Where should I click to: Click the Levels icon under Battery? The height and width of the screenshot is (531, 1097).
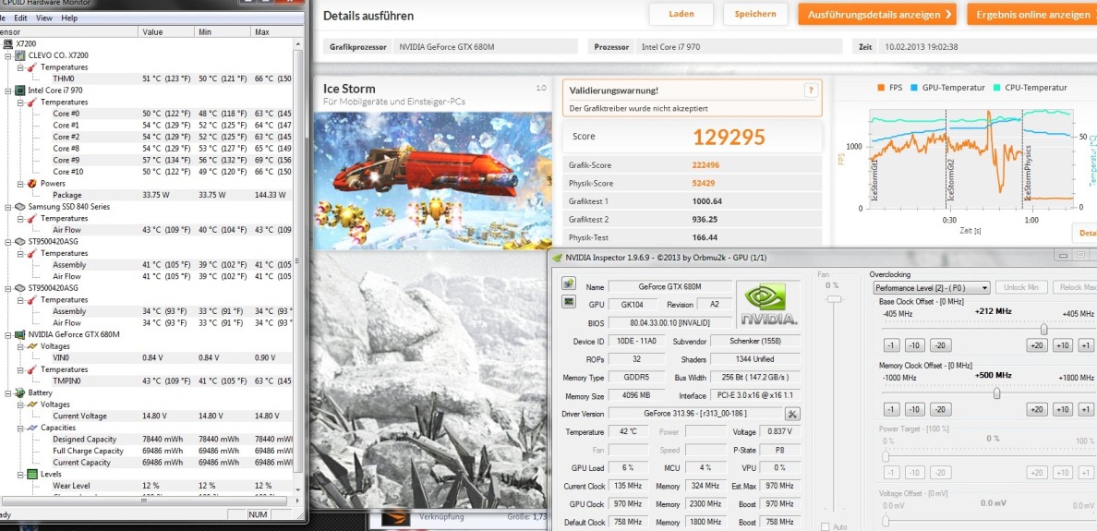(32, 474)
